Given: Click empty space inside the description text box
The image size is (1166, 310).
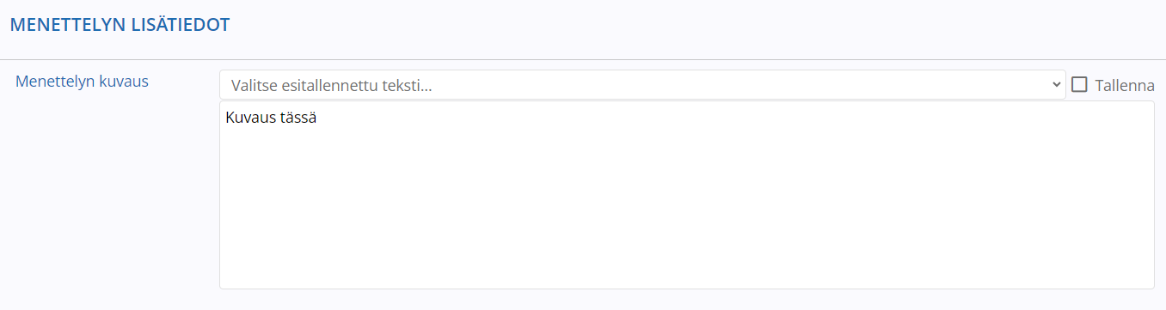Looking at the screenshot, I should [686, 206].
